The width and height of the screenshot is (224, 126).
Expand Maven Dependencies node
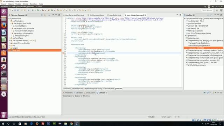(x=10, y=43)
